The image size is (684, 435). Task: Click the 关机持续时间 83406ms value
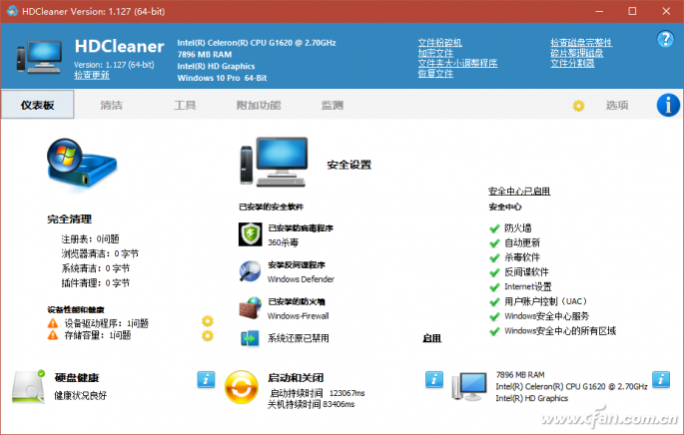pyautogui.click(x=311, y=404)
